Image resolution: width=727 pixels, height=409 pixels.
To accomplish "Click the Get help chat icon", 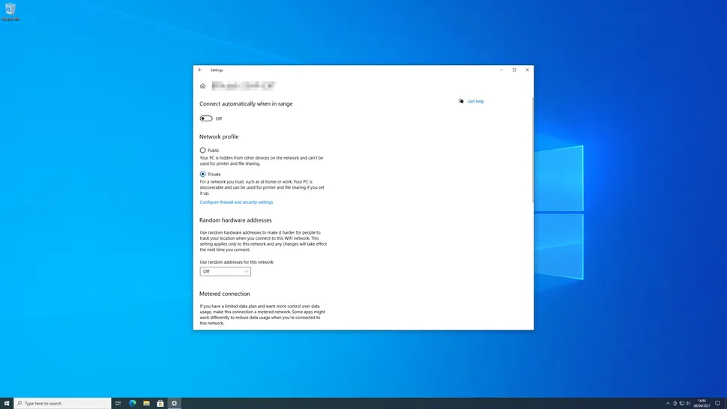I will [x=461, y=101].
